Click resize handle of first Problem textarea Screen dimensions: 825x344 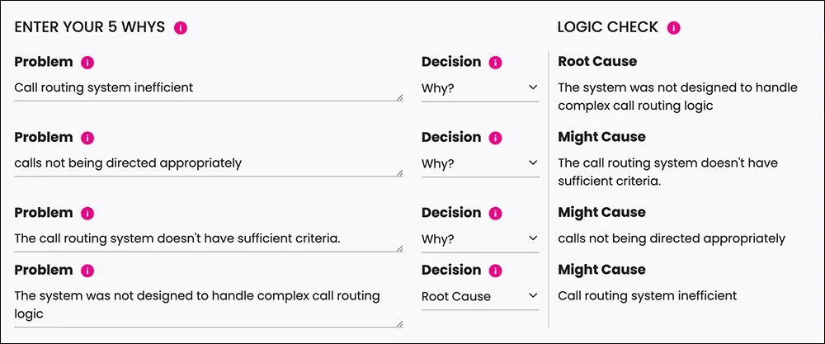click(x=400, y=97)
